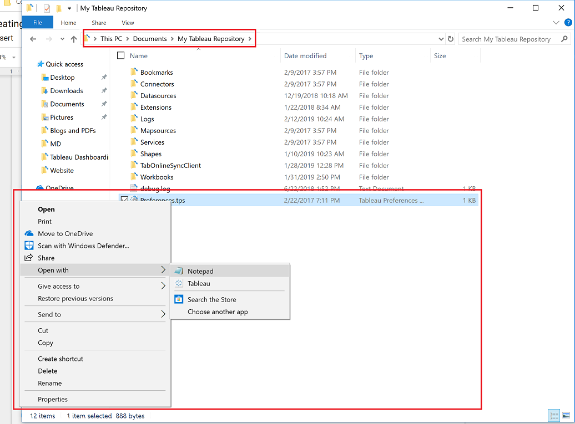Click the quick access properties checkmark icon

(x=47, y=8)
